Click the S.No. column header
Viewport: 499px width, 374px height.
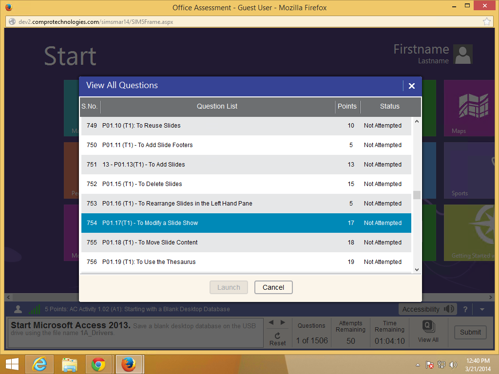coord(90,106)
